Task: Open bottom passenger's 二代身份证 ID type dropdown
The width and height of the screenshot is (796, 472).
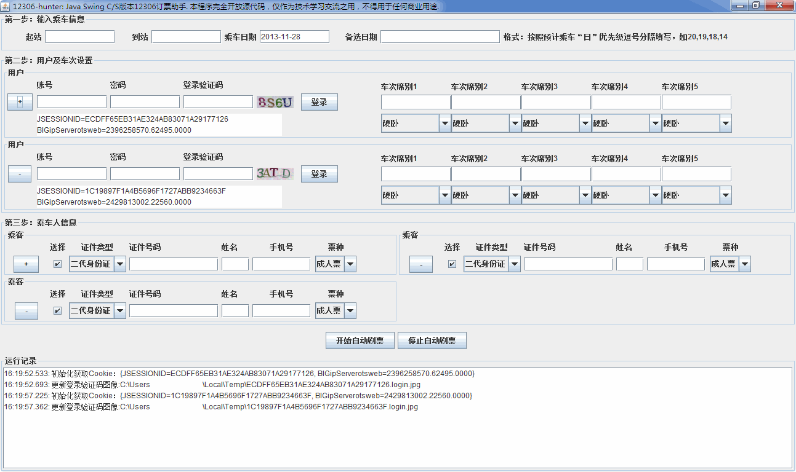Action: (98, 311)
